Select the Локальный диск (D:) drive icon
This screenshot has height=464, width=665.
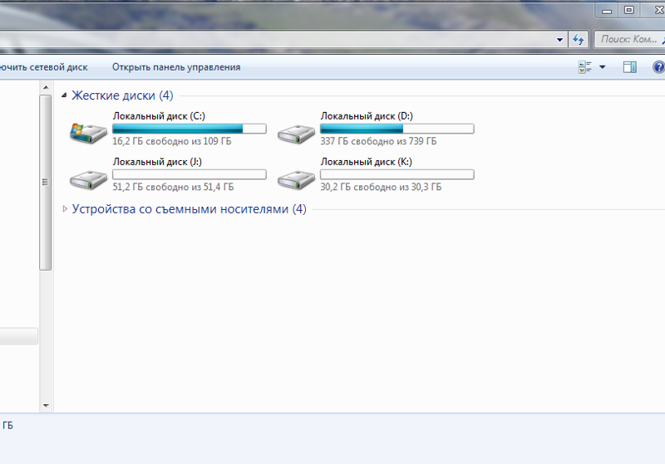297,131
